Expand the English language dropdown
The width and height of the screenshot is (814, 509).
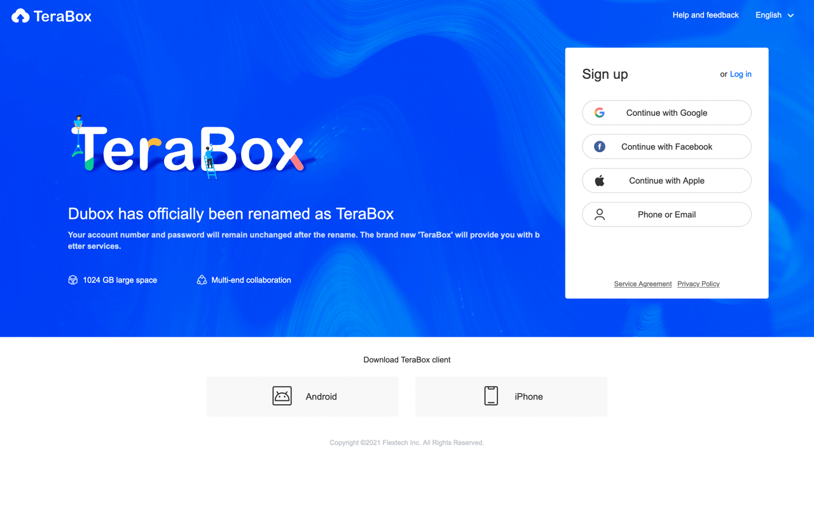(768, 15)
